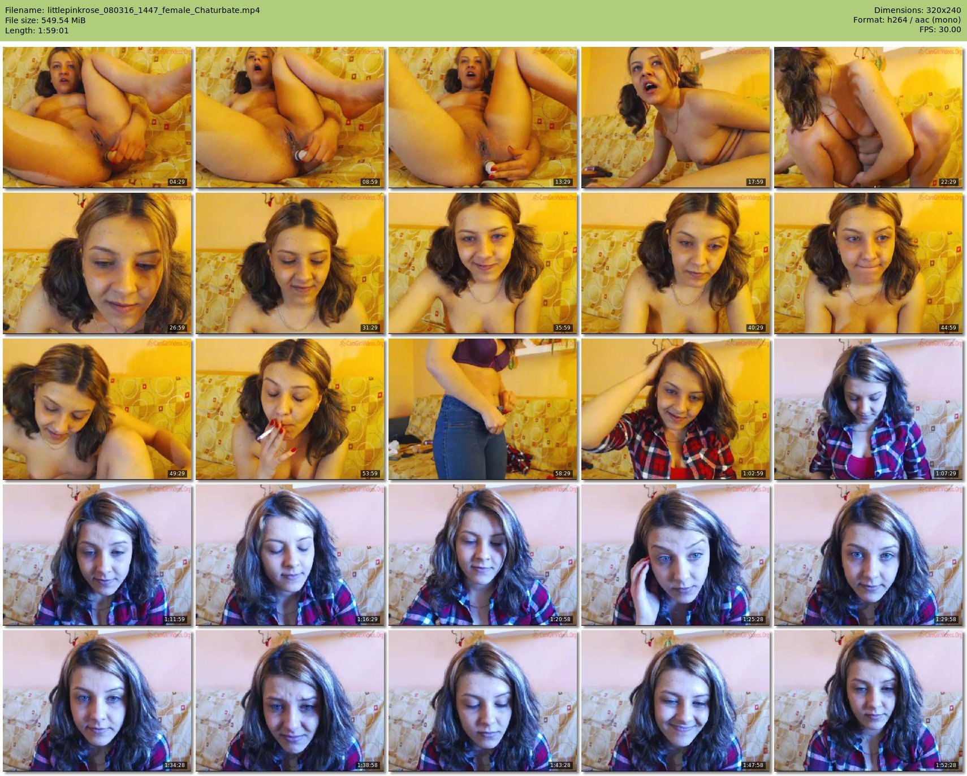
Task: Open the thumbnail timestamped 1:07:29
Action: tap(868, 409)
